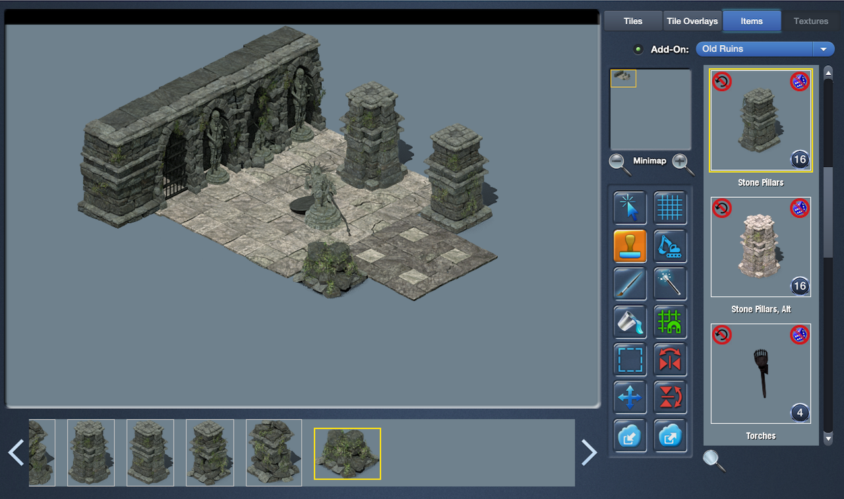Switch to the Tile Overlays tab
Screen dimensions: 844x499
[x=692, y=21]
